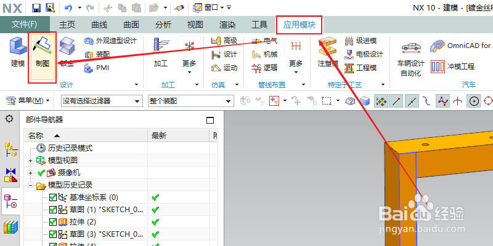Screen dimensions: 493x246
Task: Click the Paste clipboard icon
Action: tap(136, 7)
